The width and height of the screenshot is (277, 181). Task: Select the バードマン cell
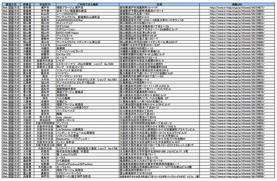[87, 73]
